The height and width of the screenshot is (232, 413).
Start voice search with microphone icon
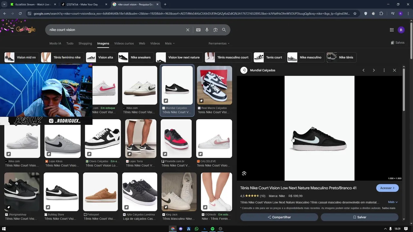click(x=207, y=30)
